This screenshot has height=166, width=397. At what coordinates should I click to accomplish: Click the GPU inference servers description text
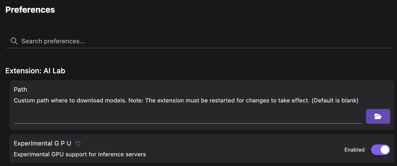click(80, 154)
